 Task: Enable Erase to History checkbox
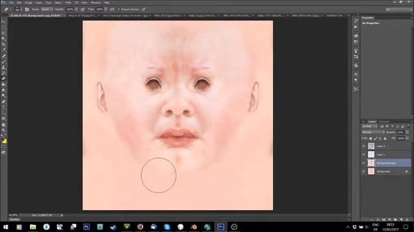[x=119, y=9]
